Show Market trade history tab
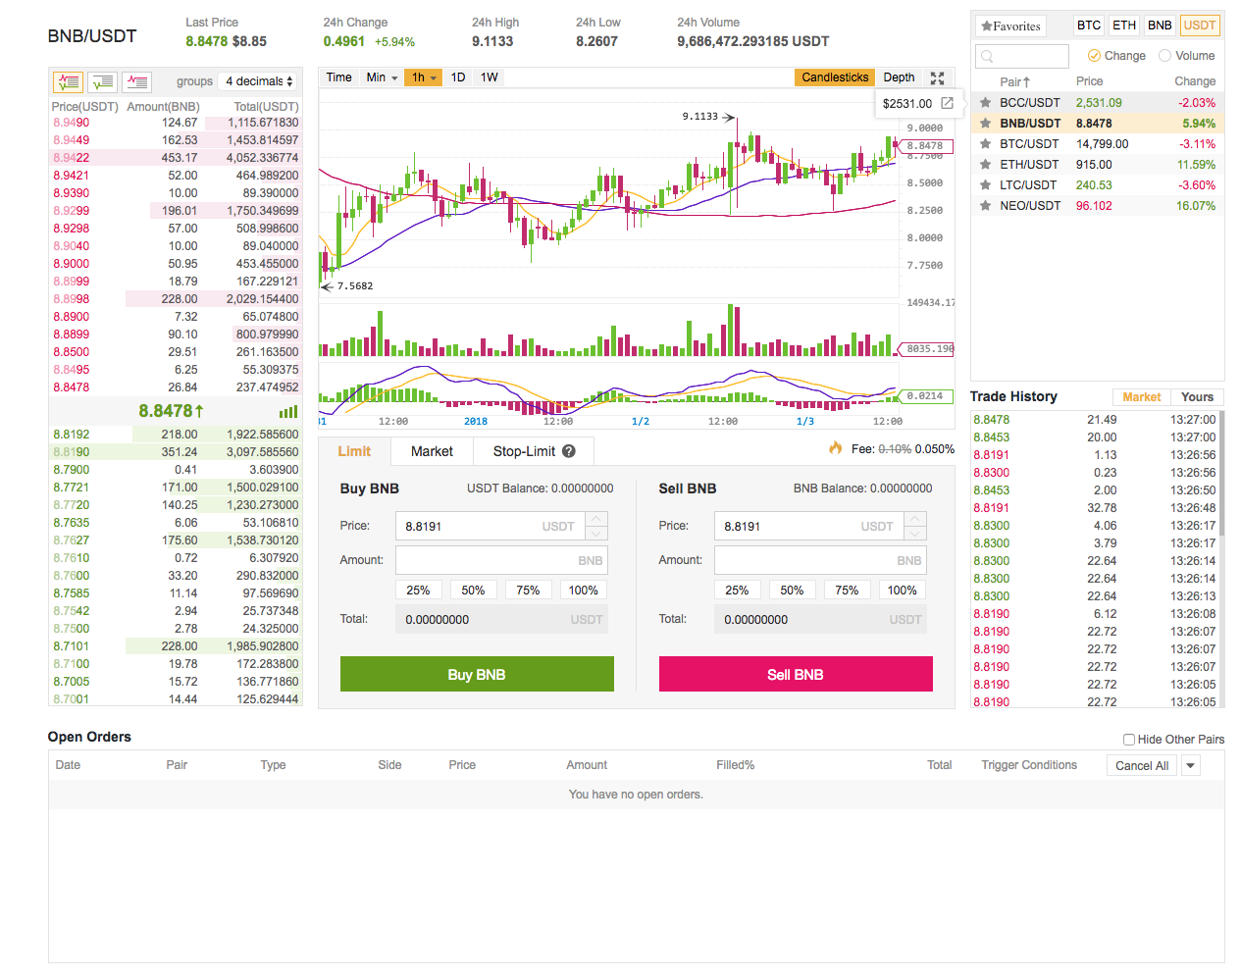The width and height of the screenshot is (1240, 977). pos(1141,397)
